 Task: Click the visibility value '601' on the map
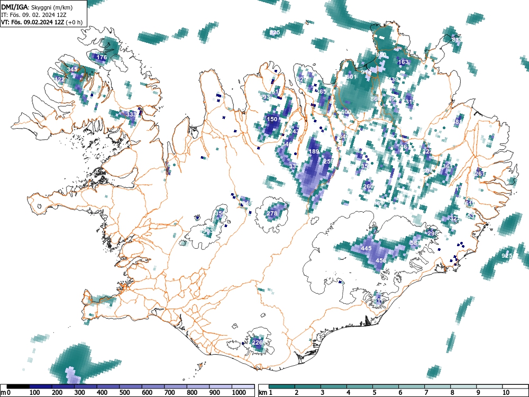tap(351, 77)
